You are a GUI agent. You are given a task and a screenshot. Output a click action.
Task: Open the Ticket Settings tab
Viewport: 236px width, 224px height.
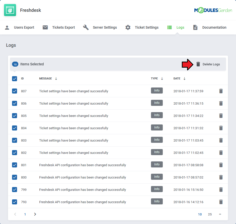[142, 27]
